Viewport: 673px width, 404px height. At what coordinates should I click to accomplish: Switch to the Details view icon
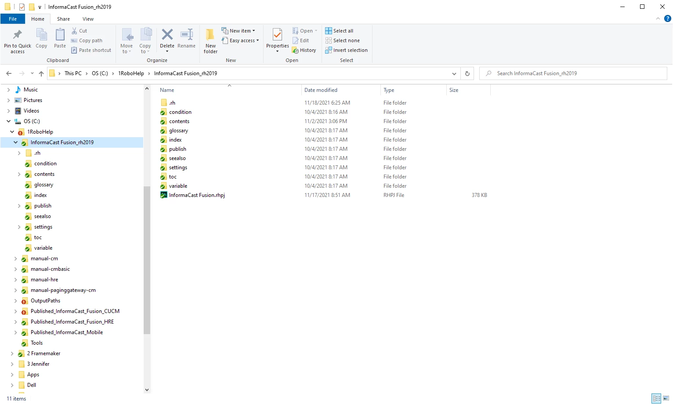tap(657, 398)
